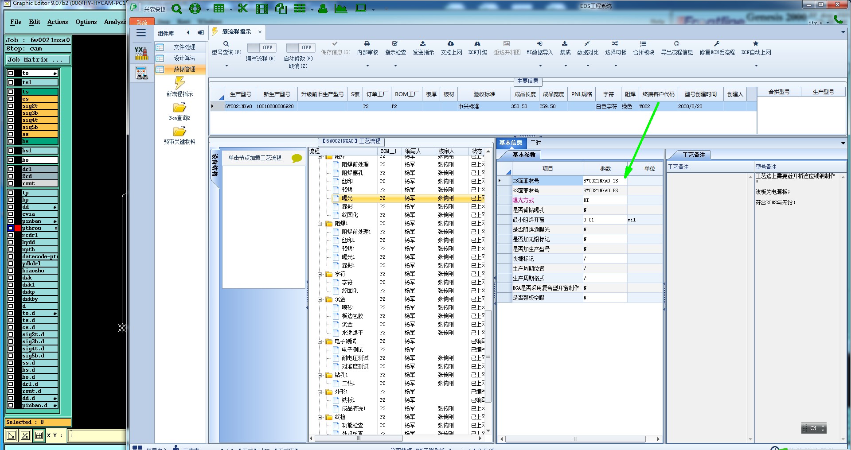Click the green scissors cut icon
This screenshot has height=450, width=851.
[x=242, y=8]
